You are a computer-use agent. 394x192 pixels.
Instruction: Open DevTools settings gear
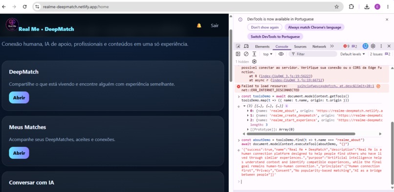coord(373,46)
